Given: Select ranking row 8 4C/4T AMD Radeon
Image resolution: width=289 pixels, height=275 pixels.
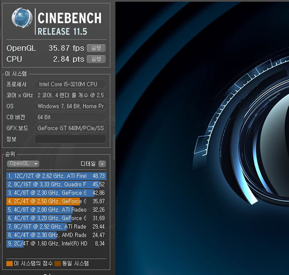Looking at the screenshot, I should 56,235.
